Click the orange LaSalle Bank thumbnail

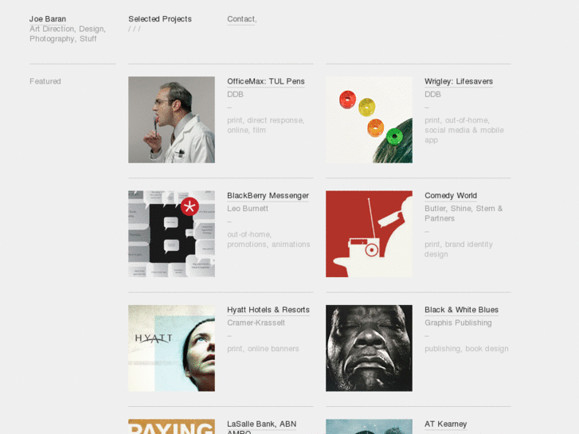coord(171,426)
